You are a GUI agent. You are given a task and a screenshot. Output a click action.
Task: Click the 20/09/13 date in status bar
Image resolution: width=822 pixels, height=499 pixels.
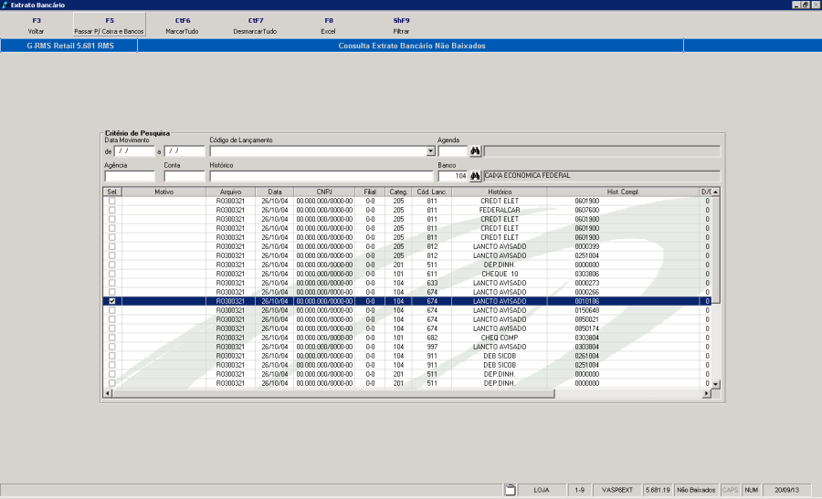coord(787,490)
